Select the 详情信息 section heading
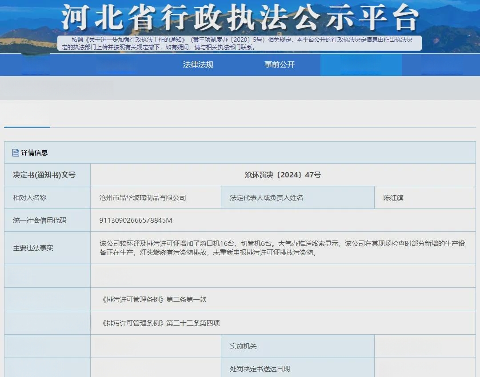 [x=34, y=152]
